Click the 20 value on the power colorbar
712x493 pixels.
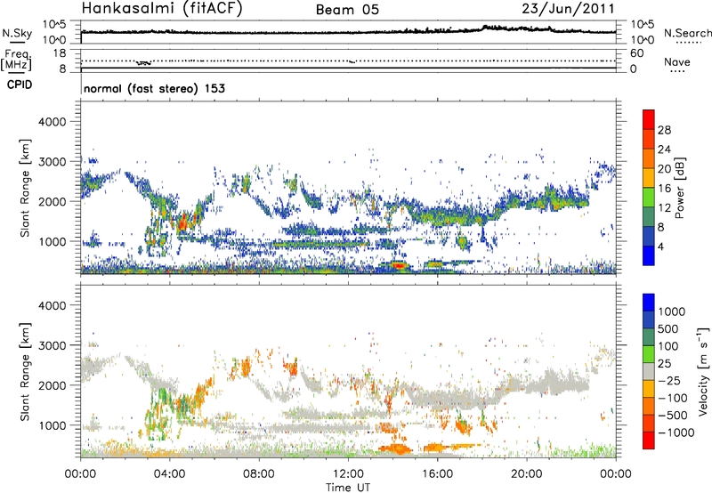click(x=664, y=169)
